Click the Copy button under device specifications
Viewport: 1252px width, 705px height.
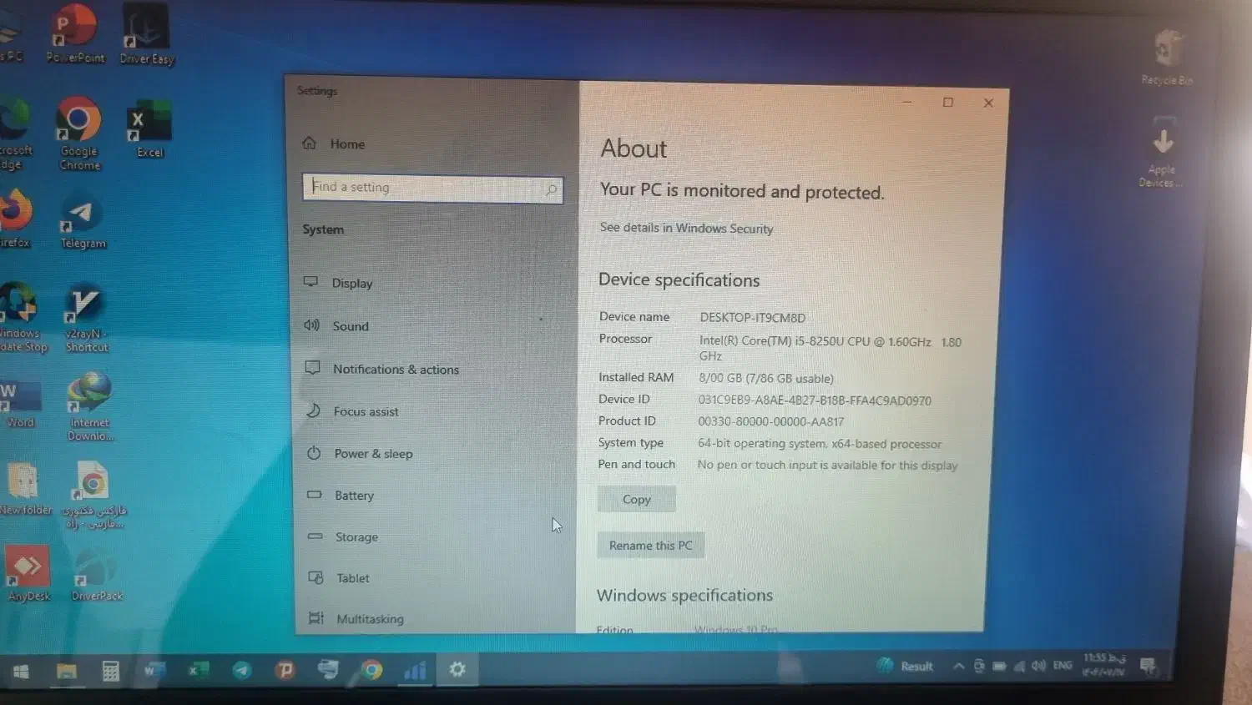point(636,499)
